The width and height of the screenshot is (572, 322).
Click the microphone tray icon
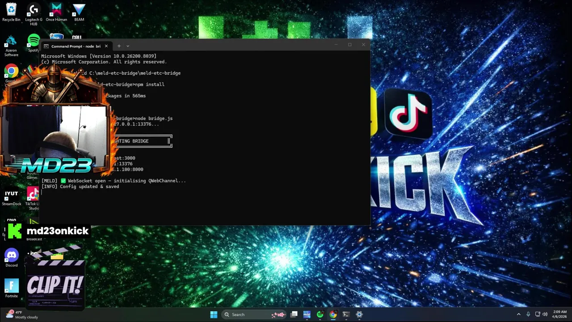[x=528, y=314]
